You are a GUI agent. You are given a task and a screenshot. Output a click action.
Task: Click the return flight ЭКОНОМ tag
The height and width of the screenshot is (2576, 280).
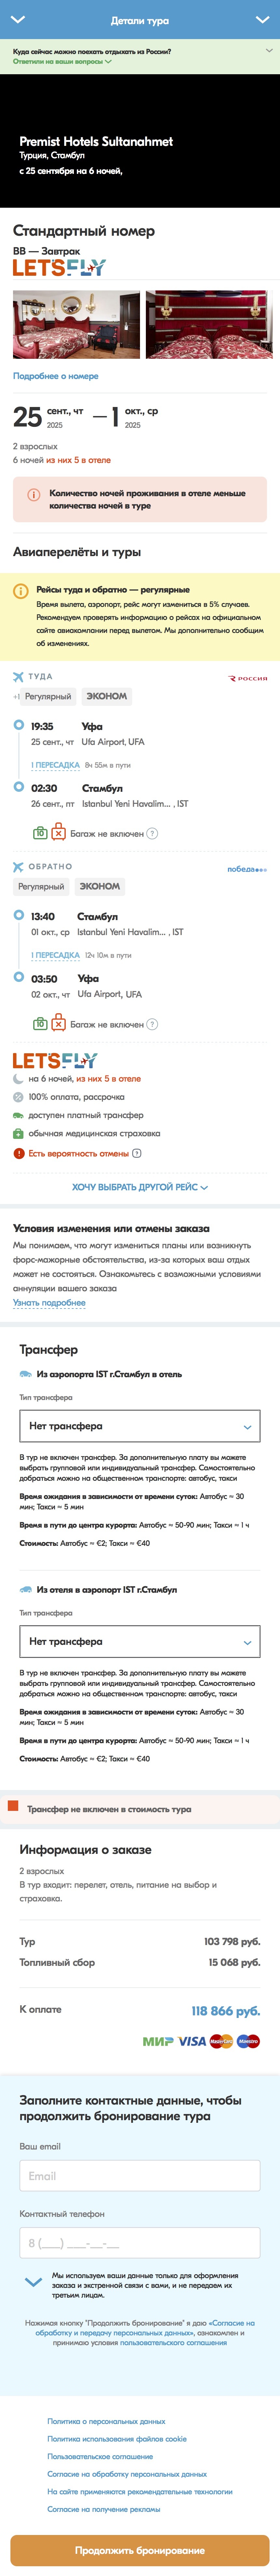[x=100, y=886]
